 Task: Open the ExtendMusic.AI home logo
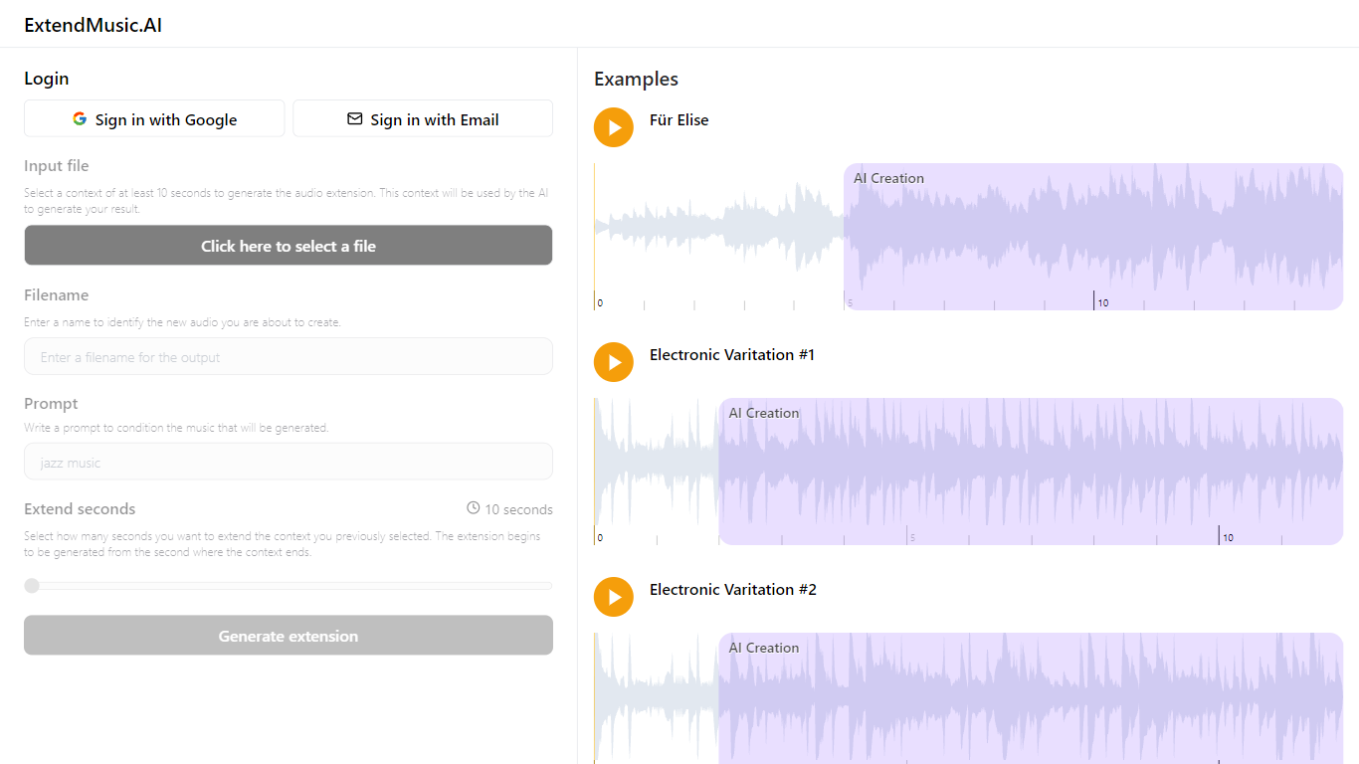[x=94, y=25]
